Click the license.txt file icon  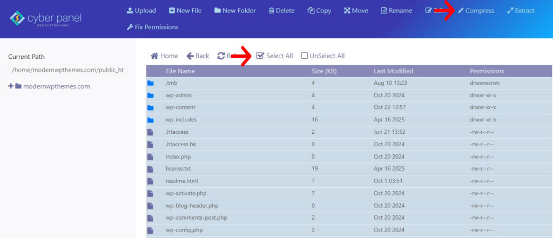(x=150, y=169)
